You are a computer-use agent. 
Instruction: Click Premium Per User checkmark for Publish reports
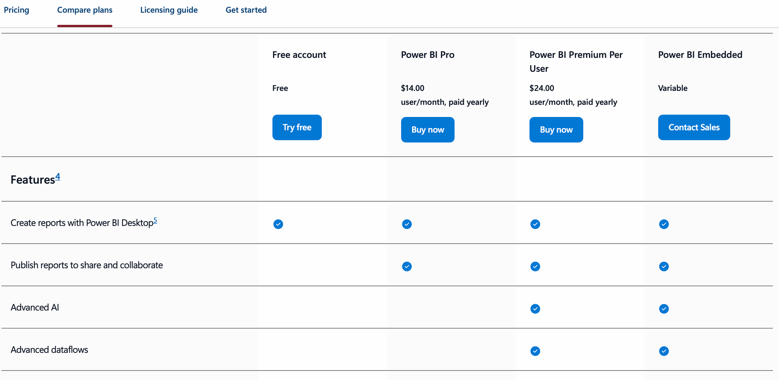click(x=535, y=267)
